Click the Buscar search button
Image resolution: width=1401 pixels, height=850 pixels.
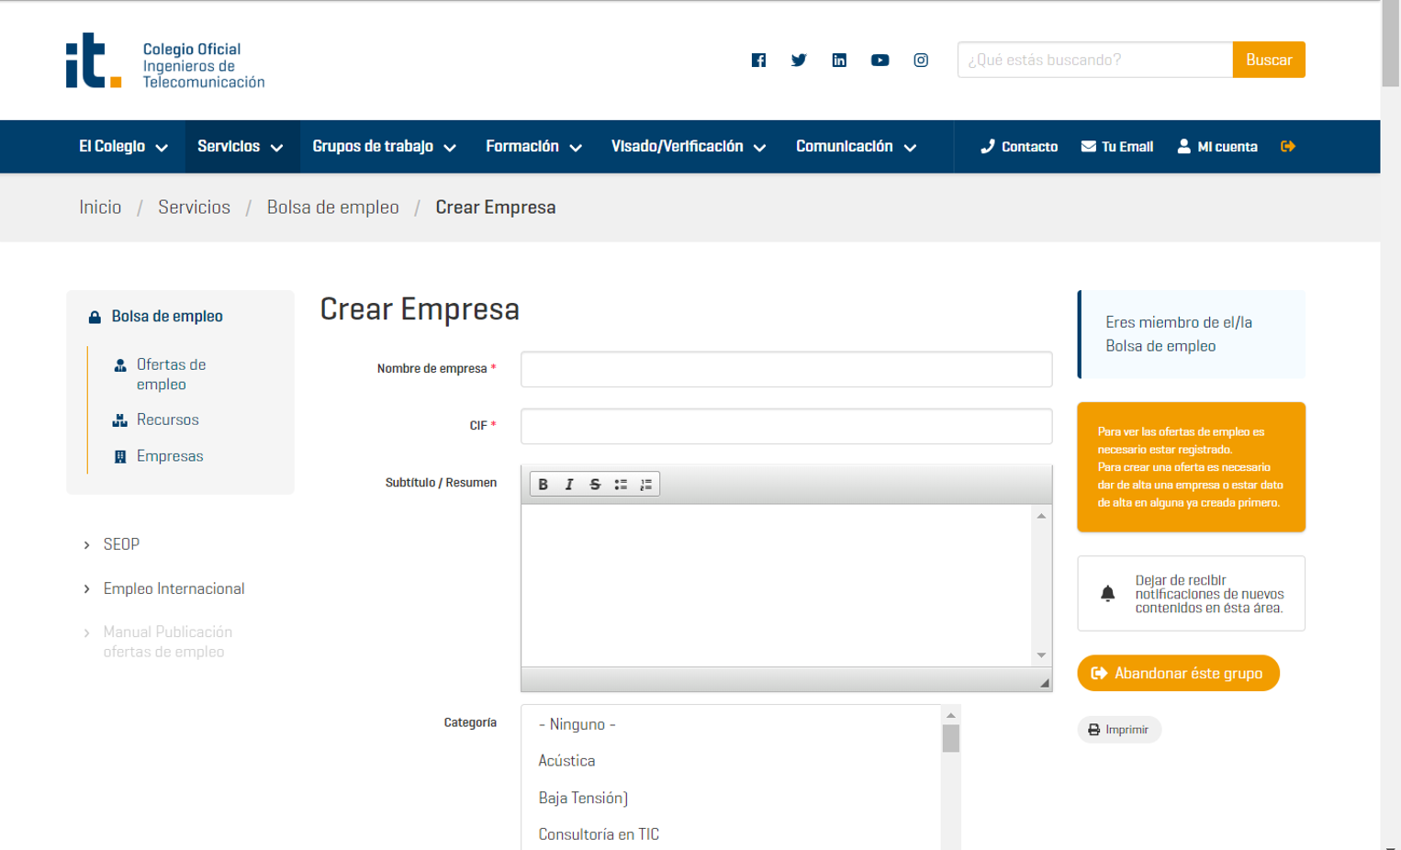tap(1268, 60)
